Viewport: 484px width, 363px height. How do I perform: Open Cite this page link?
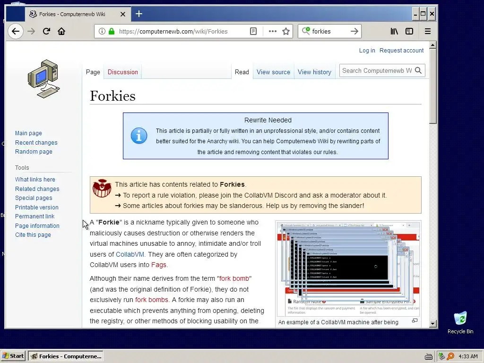33,235
